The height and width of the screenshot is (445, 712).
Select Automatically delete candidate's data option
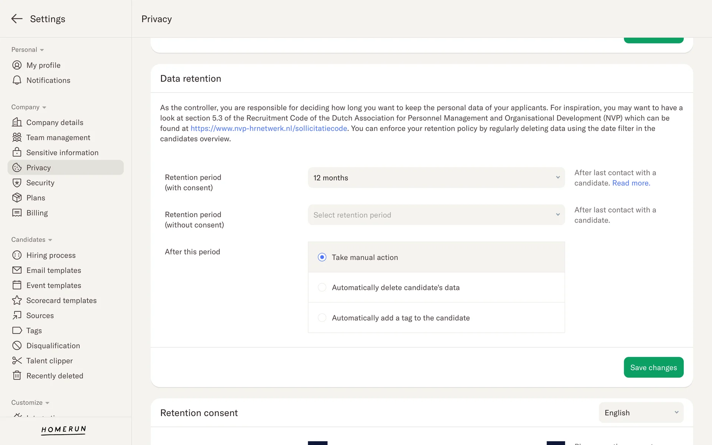tap(322, 287)
